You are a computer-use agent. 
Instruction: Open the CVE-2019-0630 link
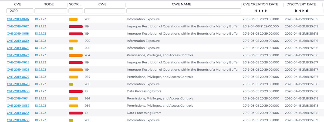tap(18, 91)
